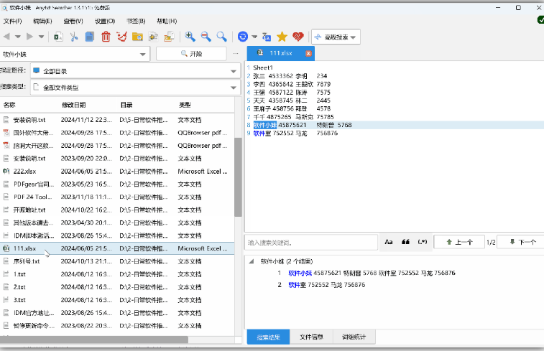Sort by the 类型 column header
Image resolution: width=544 pixels, height=351 pixels.
point(185,105)
